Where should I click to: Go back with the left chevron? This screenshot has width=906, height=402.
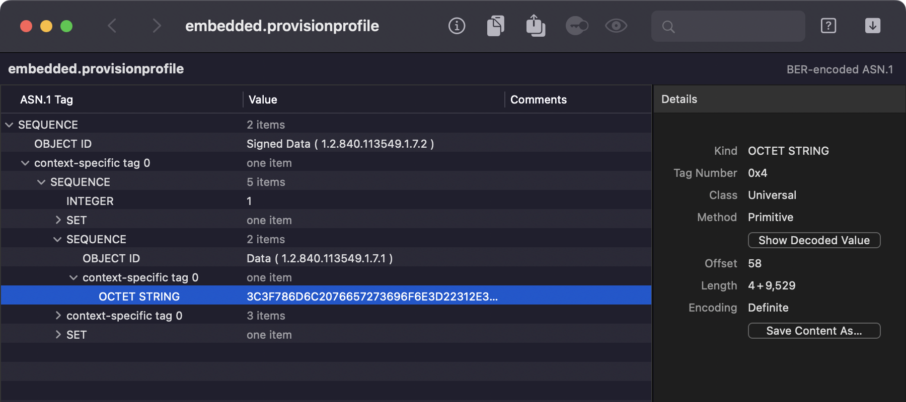click(x=112, y=26)
